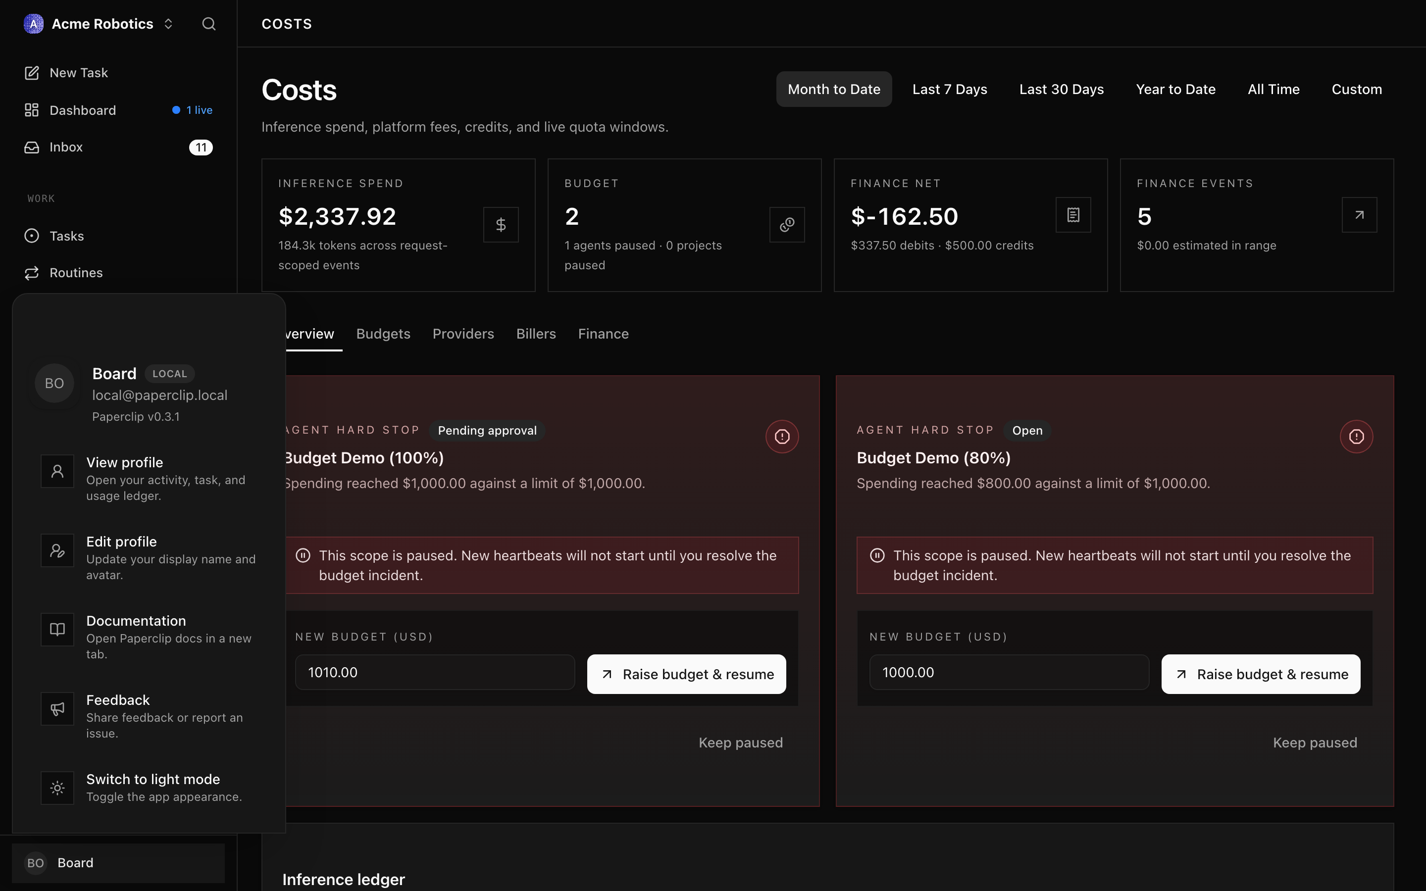Open Tasks in the Work section
The width and height of the screenshot is (1426, 891).
coord(118,236)
